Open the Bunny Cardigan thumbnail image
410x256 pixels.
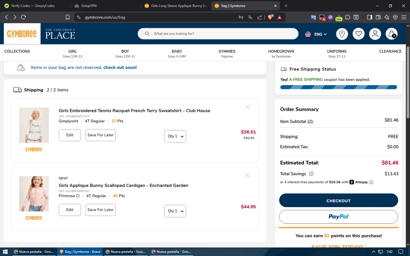(x=34, y=194)
